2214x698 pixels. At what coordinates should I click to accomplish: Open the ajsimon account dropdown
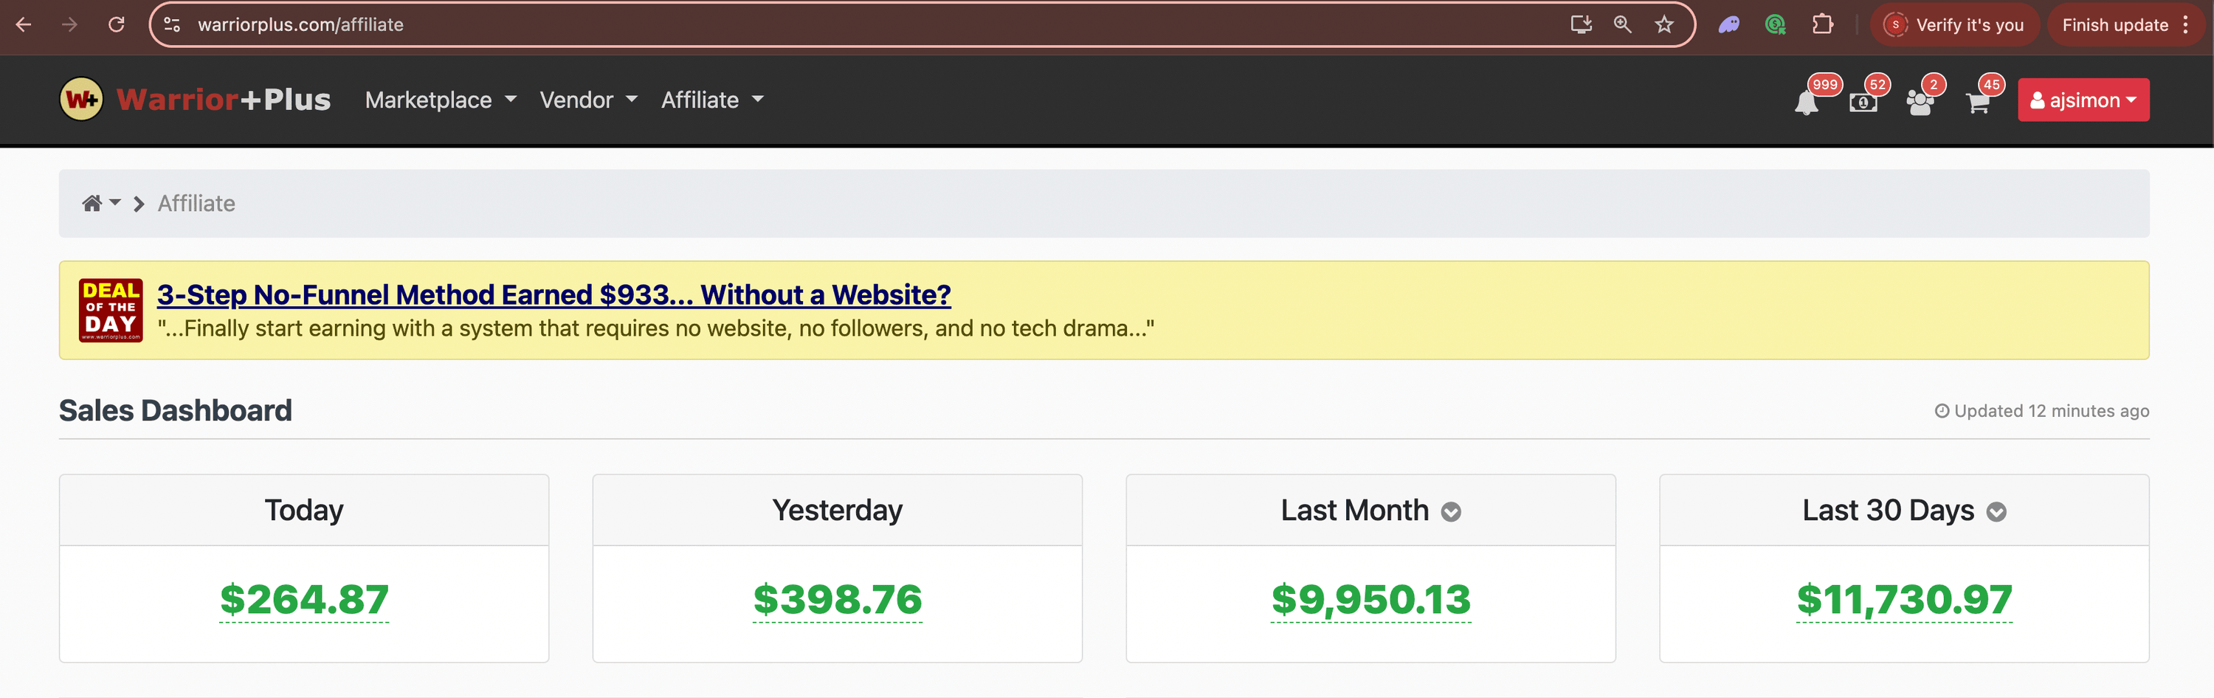(x=2083, y=100)
